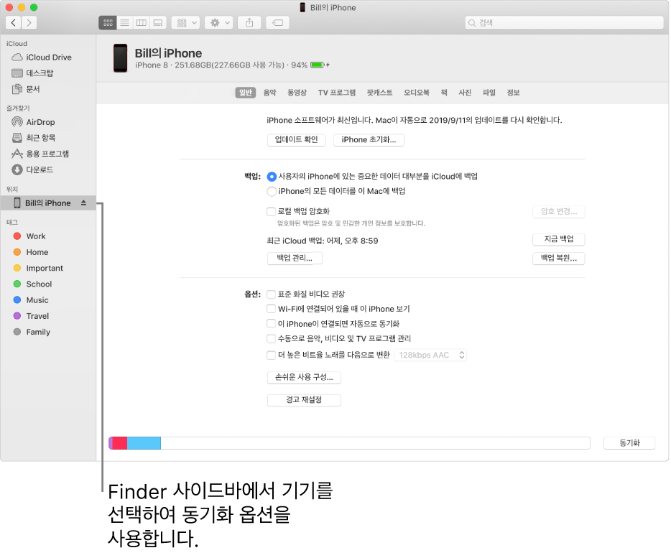
Task: Select the yellow Important tag
Action: (x=48, y=269)
